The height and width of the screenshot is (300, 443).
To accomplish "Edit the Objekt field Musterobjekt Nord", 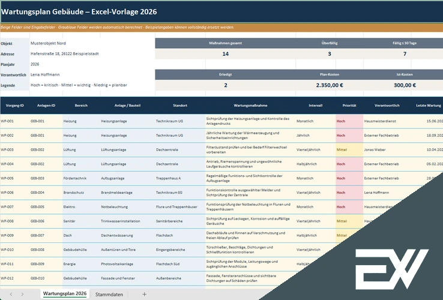I will (92, 43).
